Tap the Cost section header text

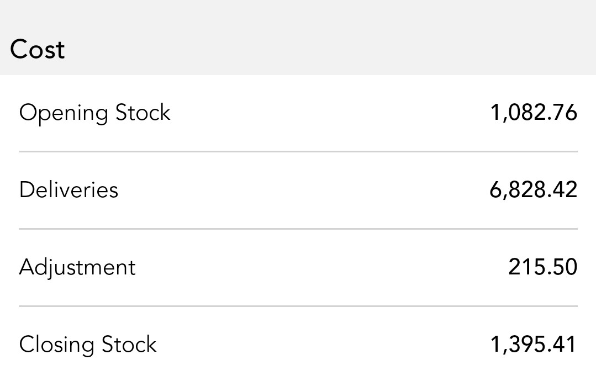click(38, 50)
